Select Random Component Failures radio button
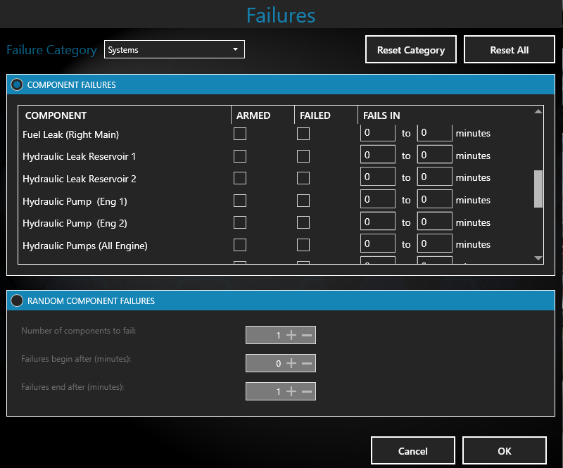The width and height of the screenshot is (563, 468). click(x=17, y=301)
